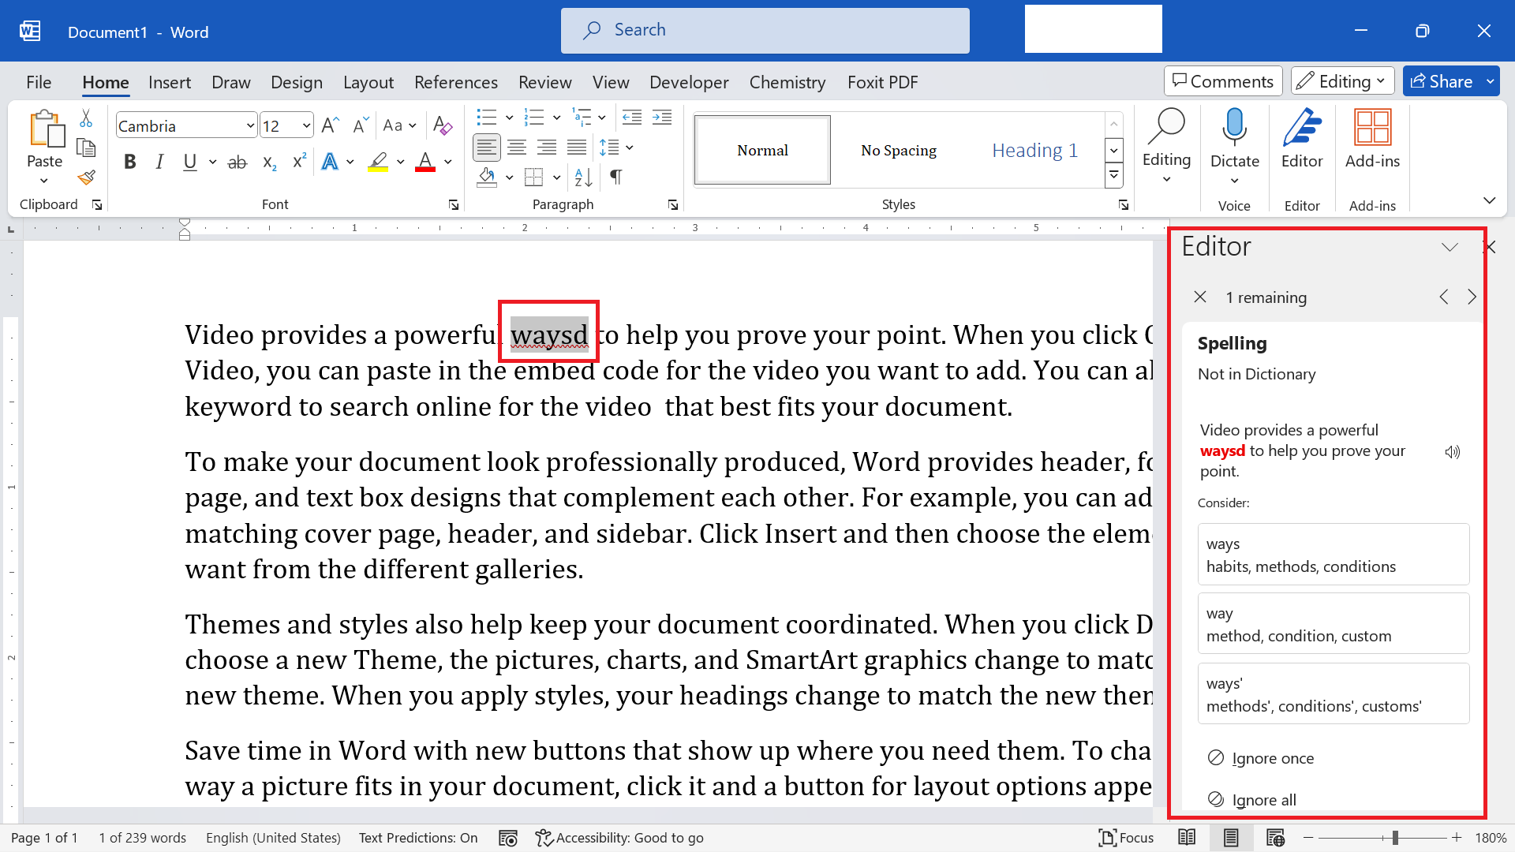1515x852 pixels.
Task: Clear all formatting with the eraser icon
Action: tap(443, 125)
